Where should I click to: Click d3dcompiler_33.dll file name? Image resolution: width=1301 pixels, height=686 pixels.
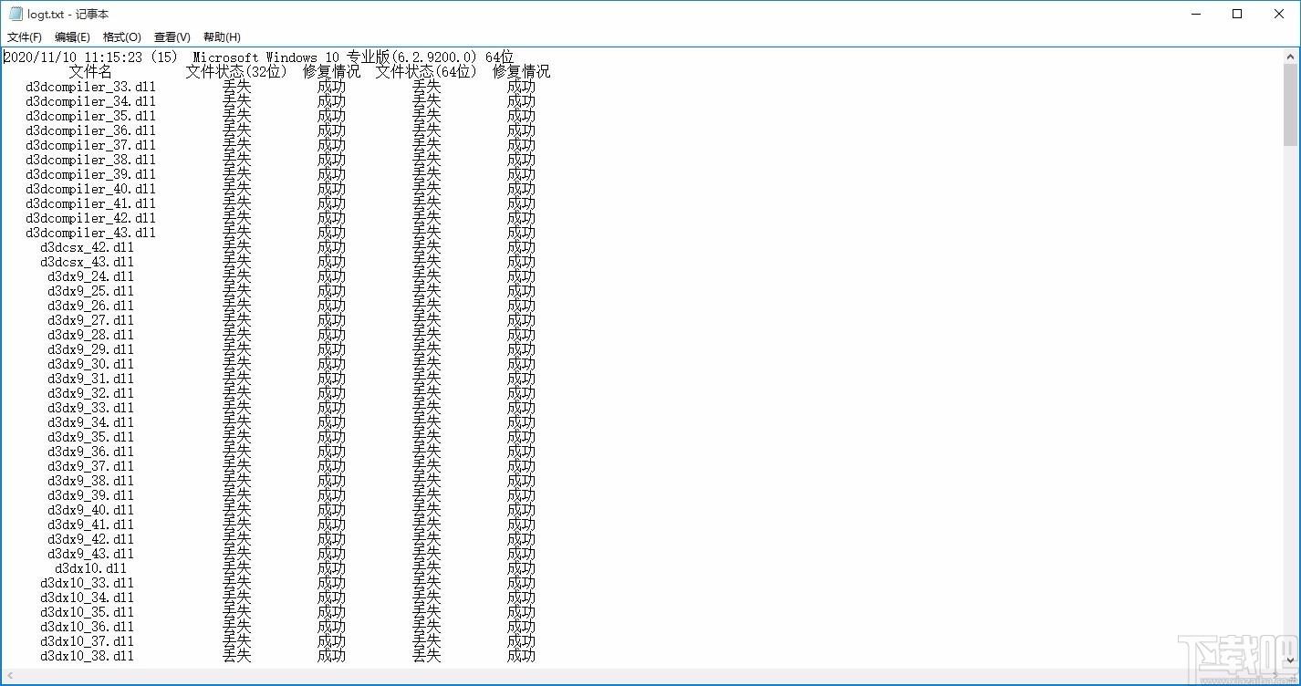pos(90,87)
